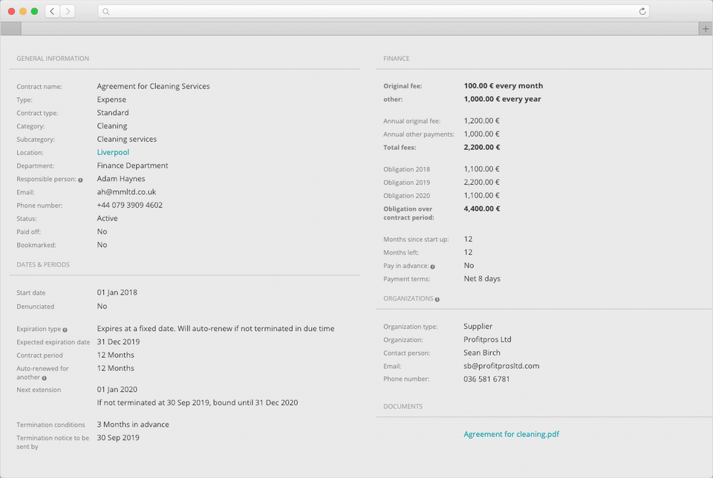
Task: Open a new tab with the plus button
Action: (705, 29)
